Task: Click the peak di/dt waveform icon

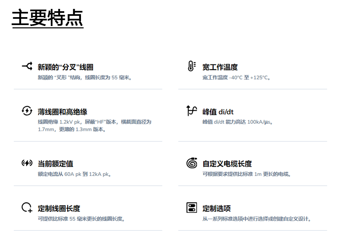Action: coord(192,110)
